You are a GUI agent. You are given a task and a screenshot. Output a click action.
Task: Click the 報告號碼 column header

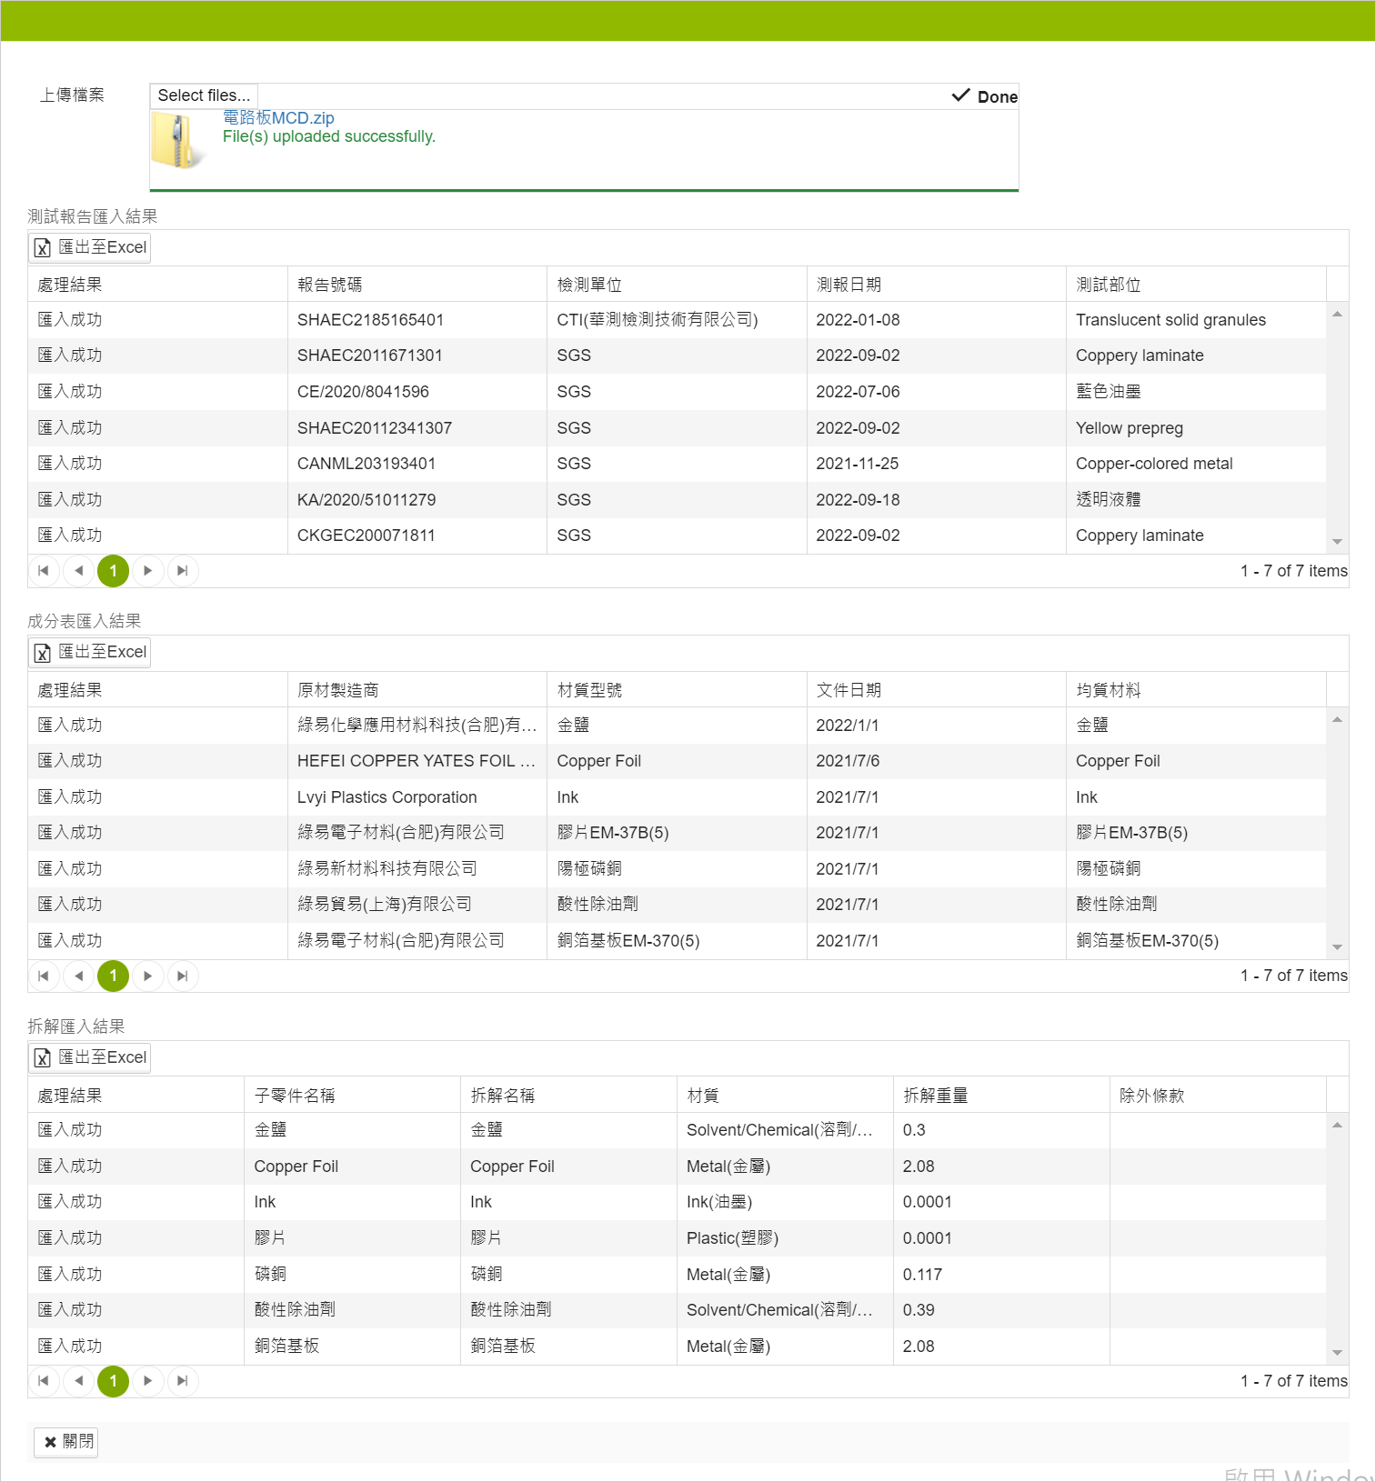(x=417, y=285)
